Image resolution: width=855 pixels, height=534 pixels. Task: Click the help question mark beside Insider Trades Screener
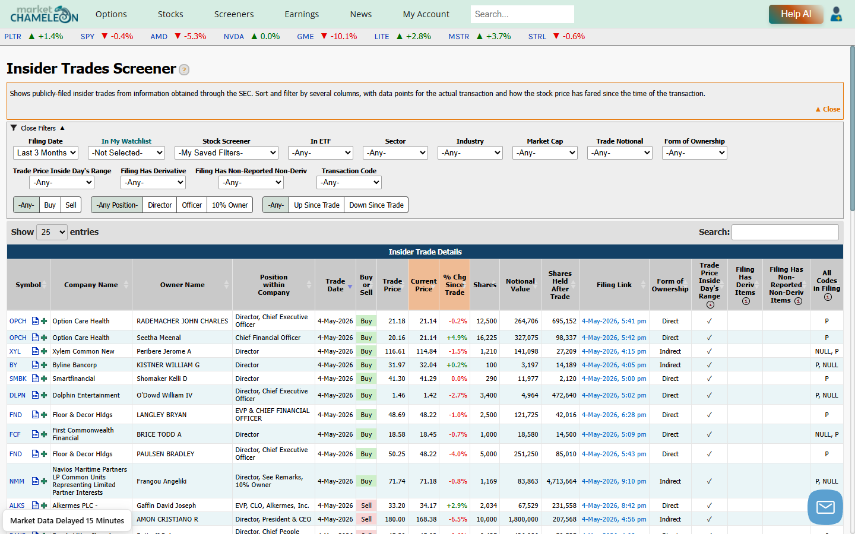[x=184, y=70]
